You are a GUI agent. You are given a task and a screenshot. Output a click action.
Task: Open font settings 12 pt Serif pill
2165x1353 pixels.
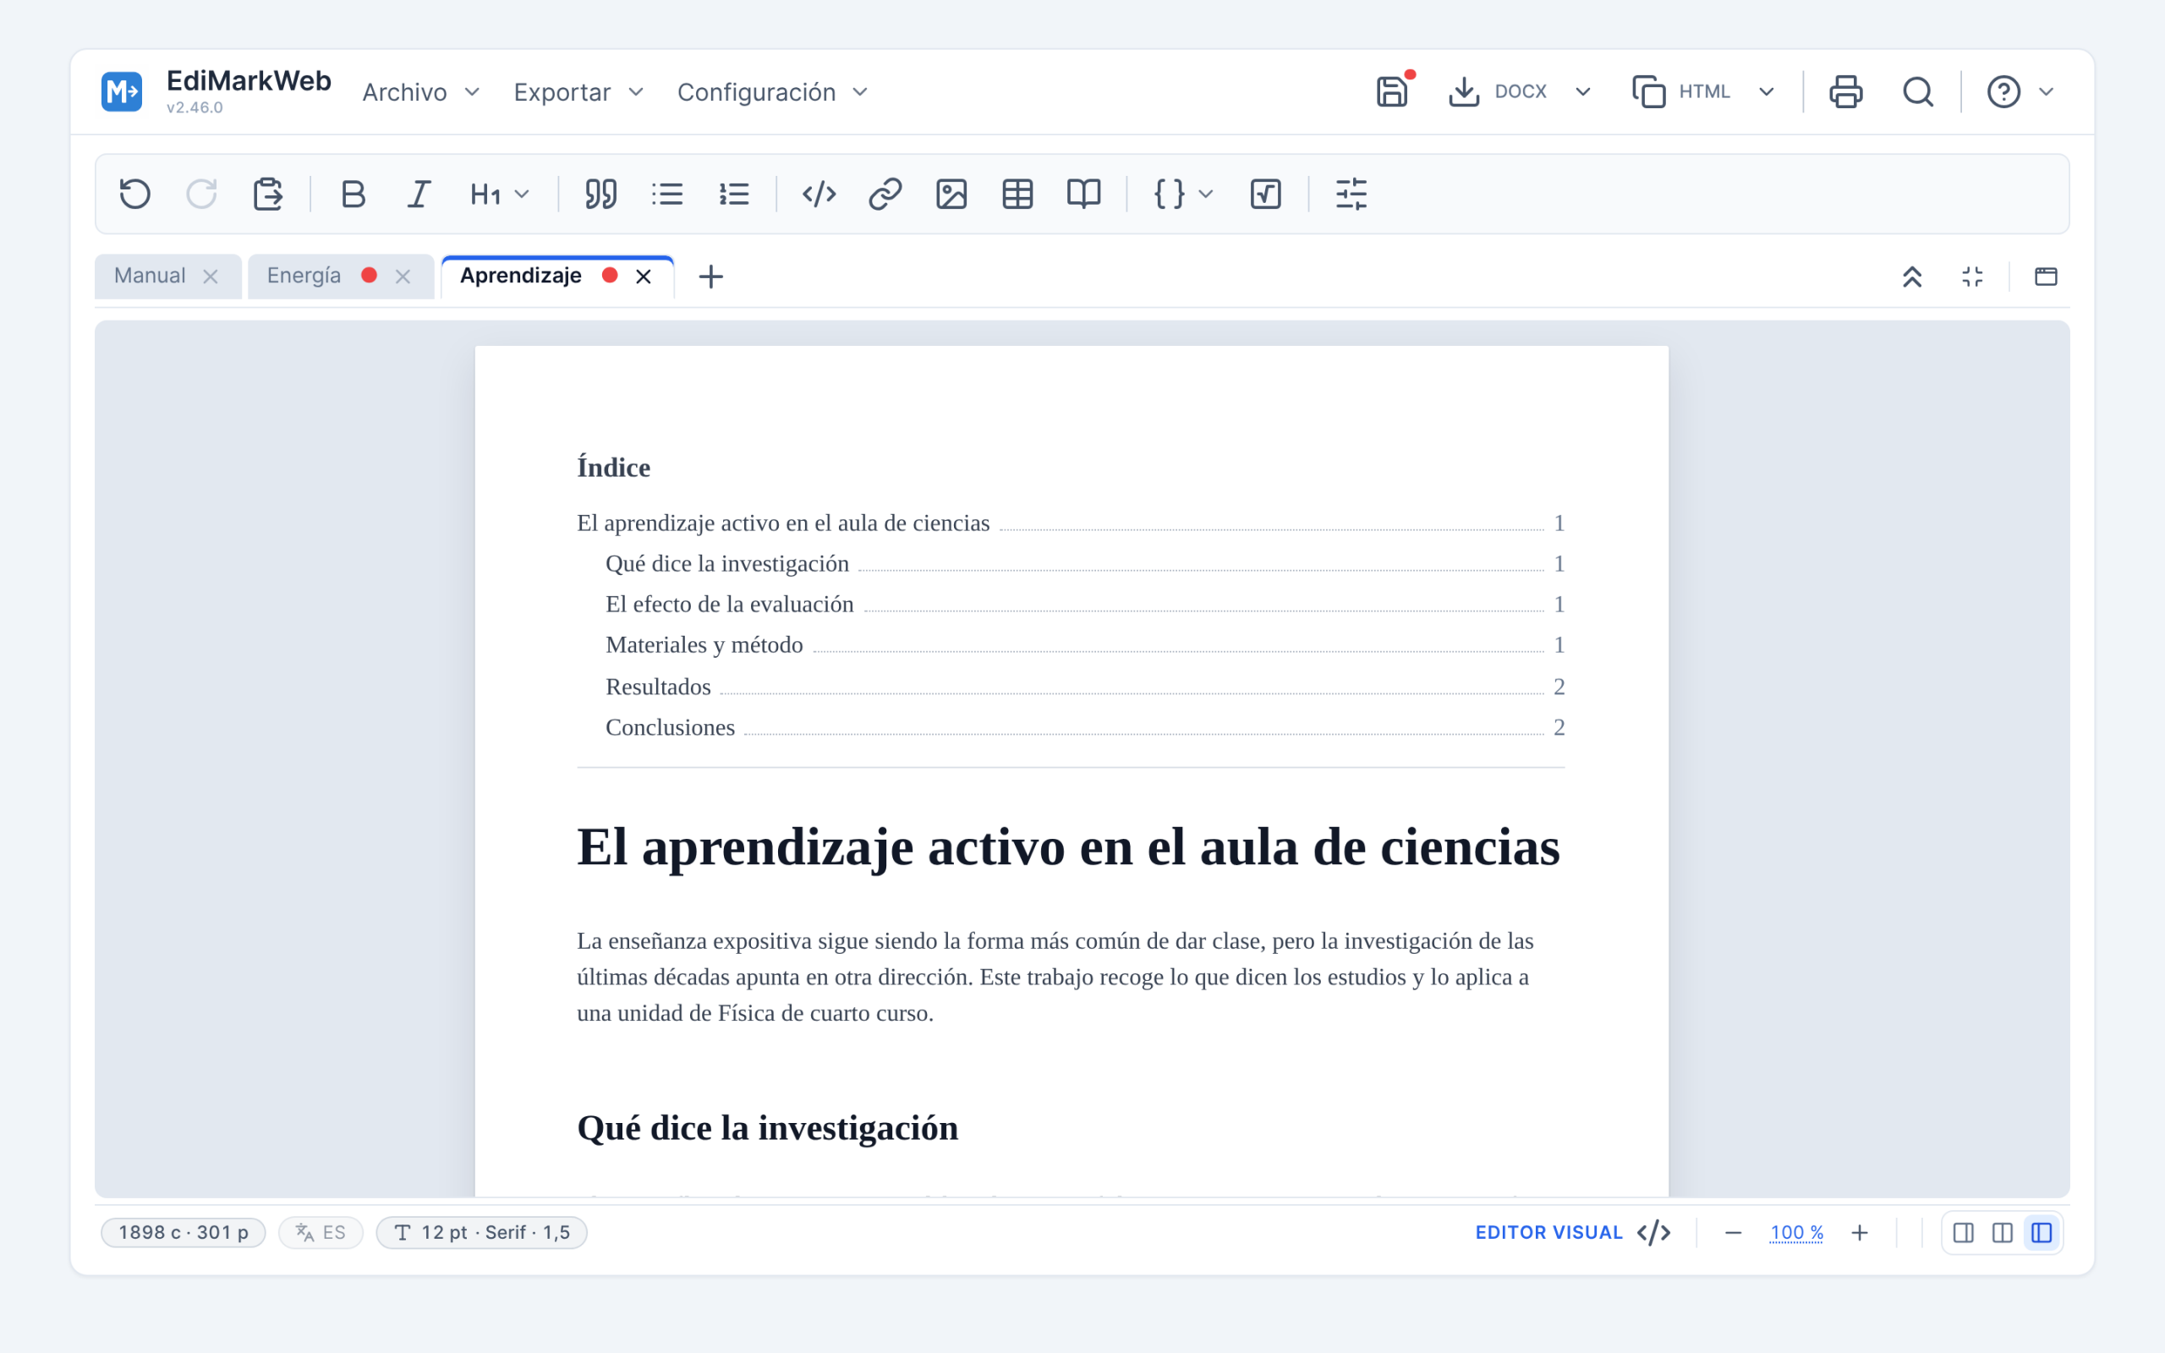(x=481, y=1232)
